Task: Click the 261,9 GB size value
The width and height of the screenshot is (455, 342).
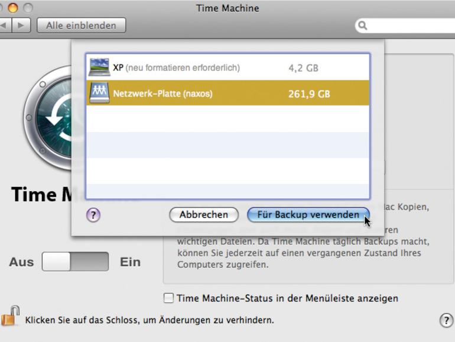Action: 309,94
